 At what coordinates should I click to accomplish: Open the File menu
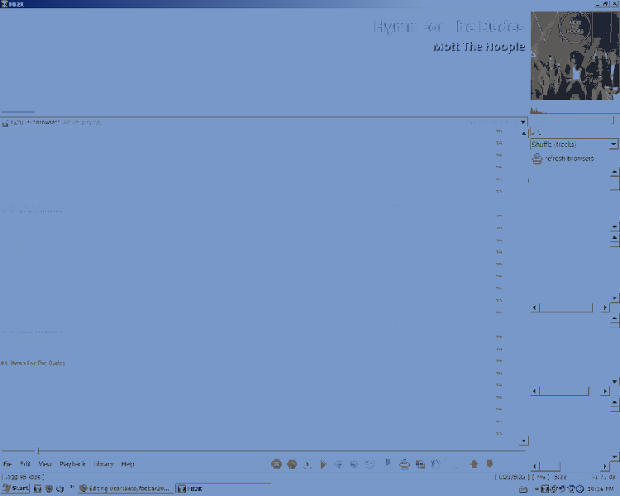[x=7, y=464]
